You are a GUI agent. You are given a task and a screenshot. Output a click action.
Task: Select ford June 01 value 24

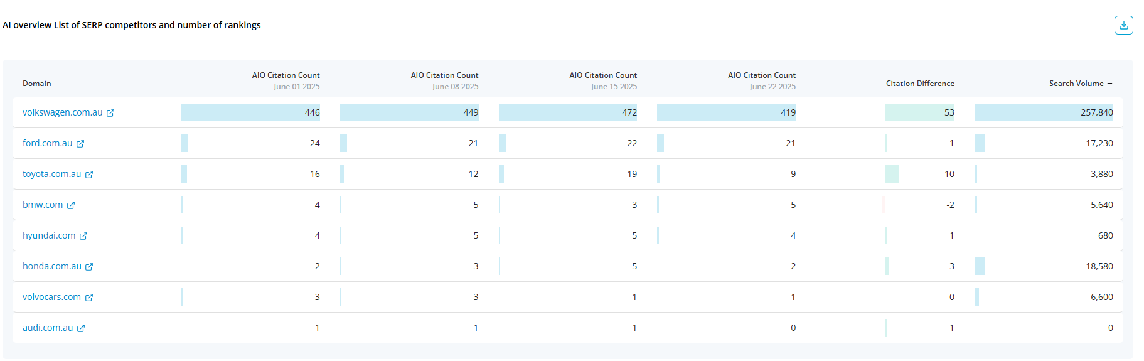pyautogui.click(x=315, y=143)
